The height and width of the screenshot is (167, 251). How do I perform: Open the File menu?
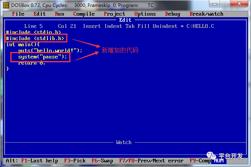[18, 14]
